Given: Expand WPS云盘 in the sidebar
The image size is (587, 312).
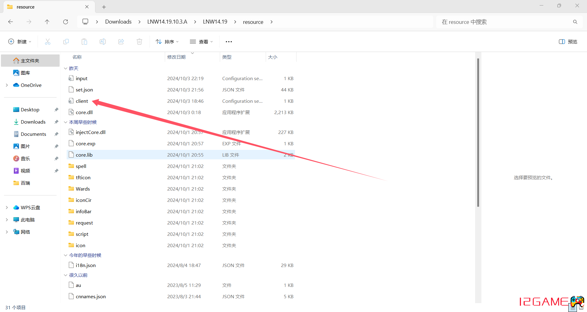Looking at the screenshot, I should (x=7, y=207).
